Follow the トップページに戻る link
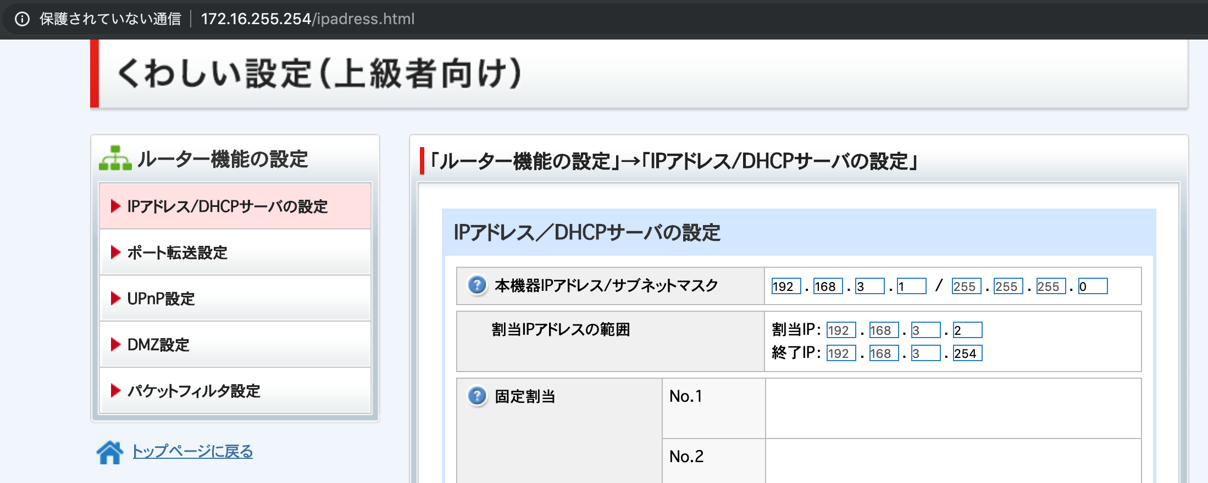1208x483 pixels. [x=192, y=451]
